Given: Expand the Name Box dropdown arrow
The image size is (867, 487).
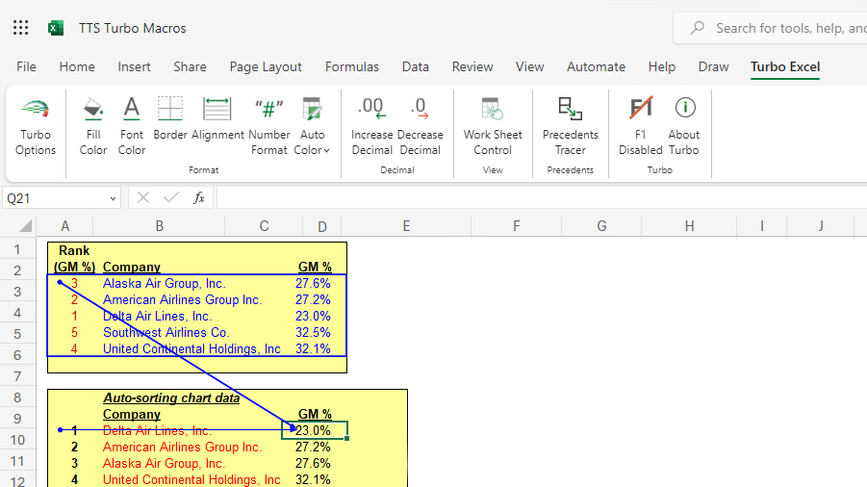Looking at the screenshot, I should [113, 198].
